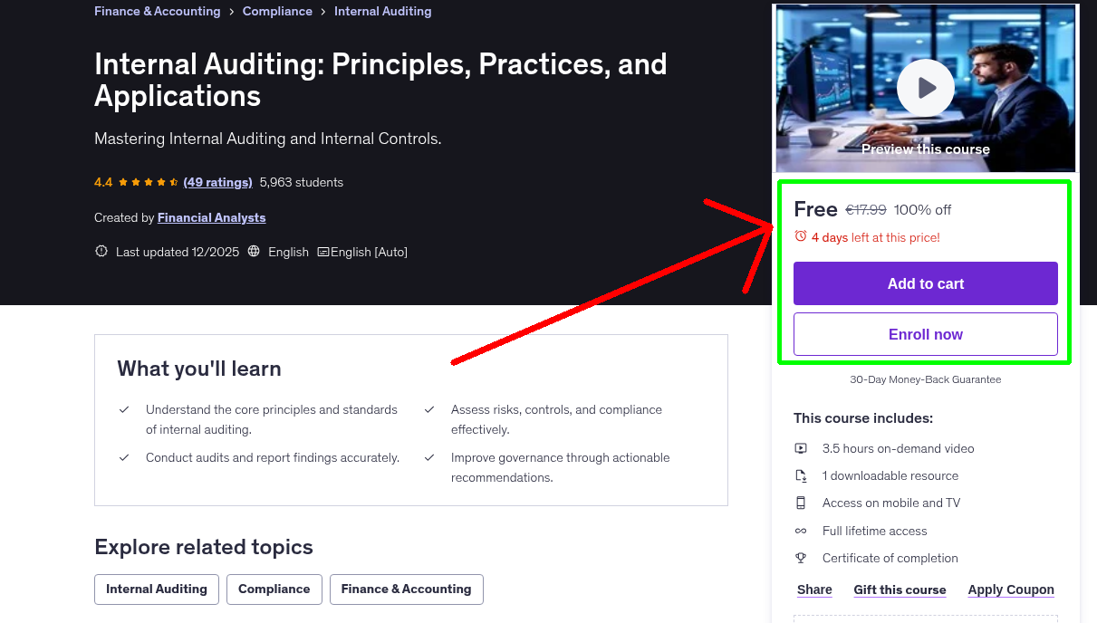Click the globe icon beside English
This screenshot has height=623, width=1097.
coord(256,251)
